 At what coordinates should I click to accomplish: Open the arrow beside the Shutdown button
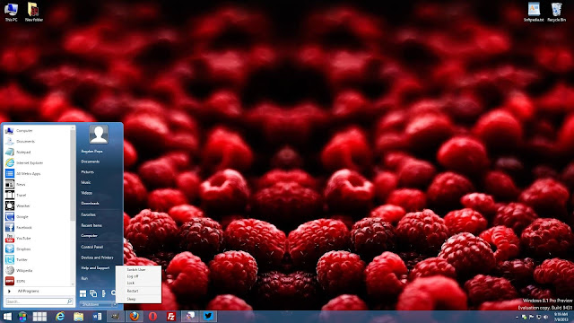pyautogui.click(x=115, y=304)
